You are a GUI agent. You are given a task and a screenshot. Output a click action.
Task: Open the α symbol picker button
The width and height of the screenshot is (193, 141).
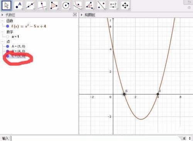click(x=184, y=138)
